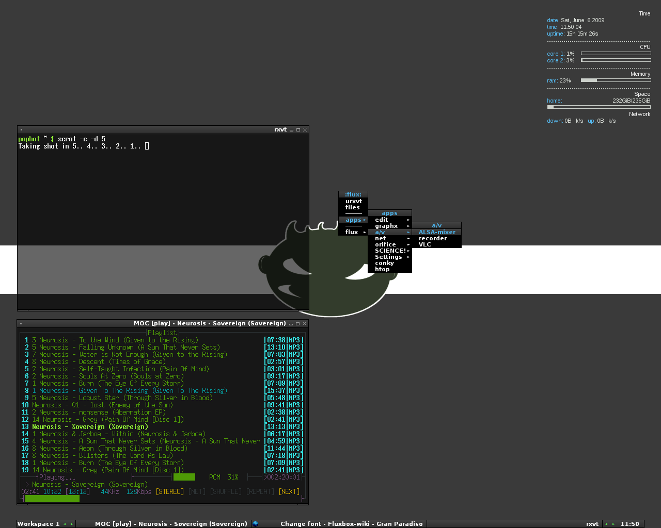Click the [SHUFFLE] flag in MOC
Viewport: 661px width, 528px height.
226,491
